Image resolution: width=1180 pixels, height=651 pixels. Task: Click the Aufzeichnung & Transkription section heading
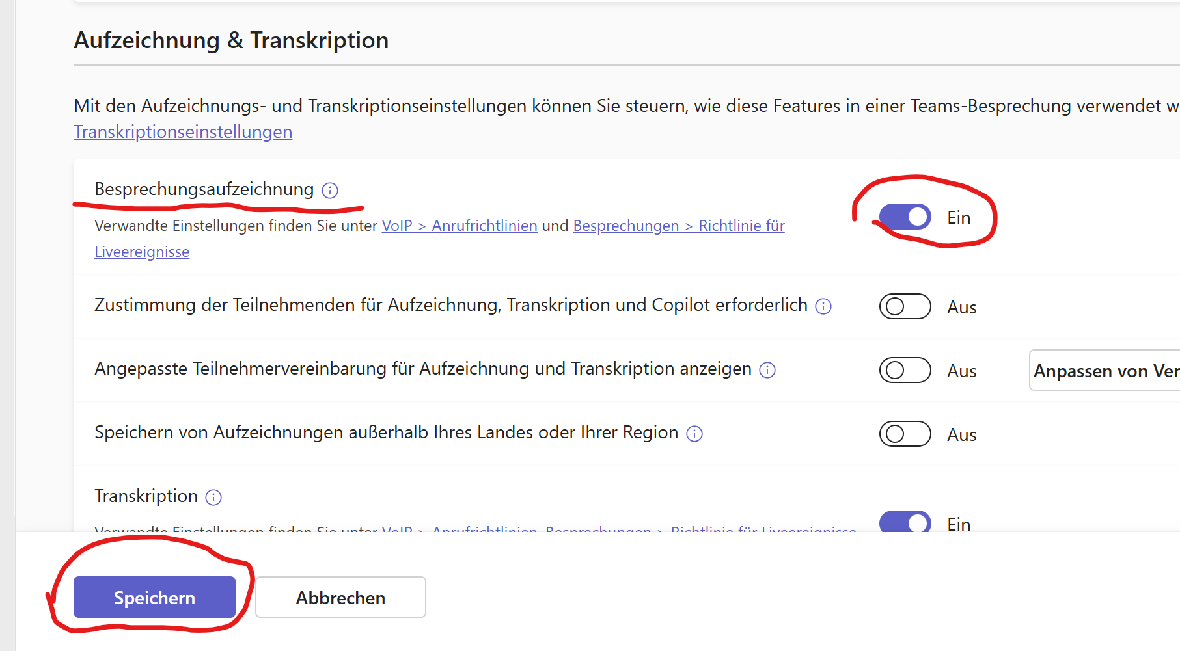pos(231,40)
